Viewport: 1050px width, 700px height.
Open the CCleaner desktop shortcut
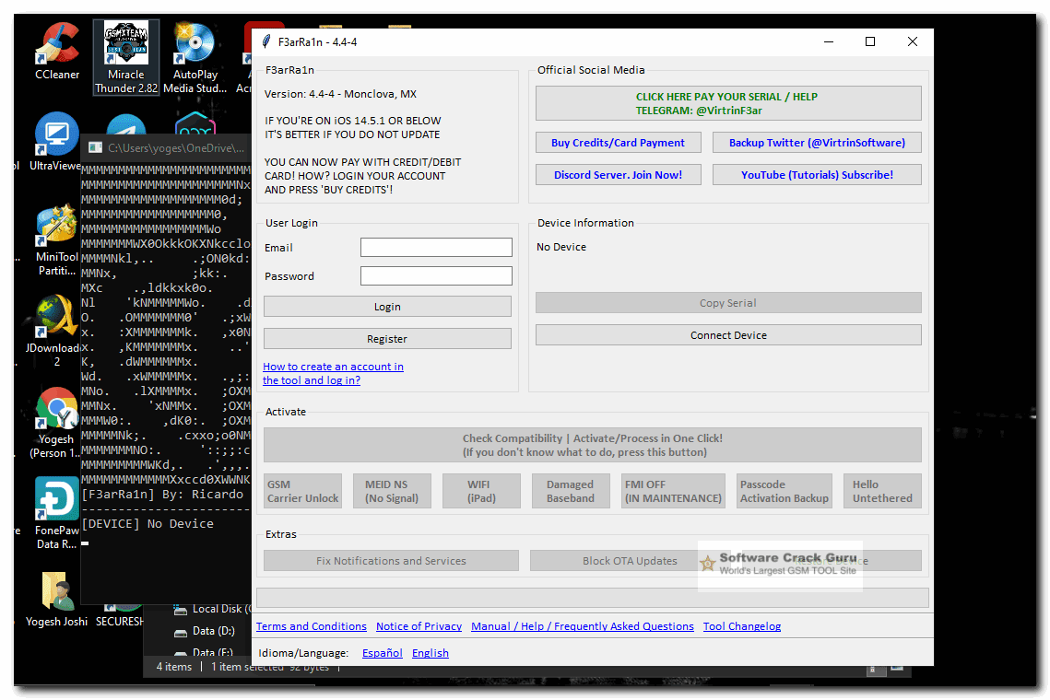pyautogui.click(x=57, y=52)
